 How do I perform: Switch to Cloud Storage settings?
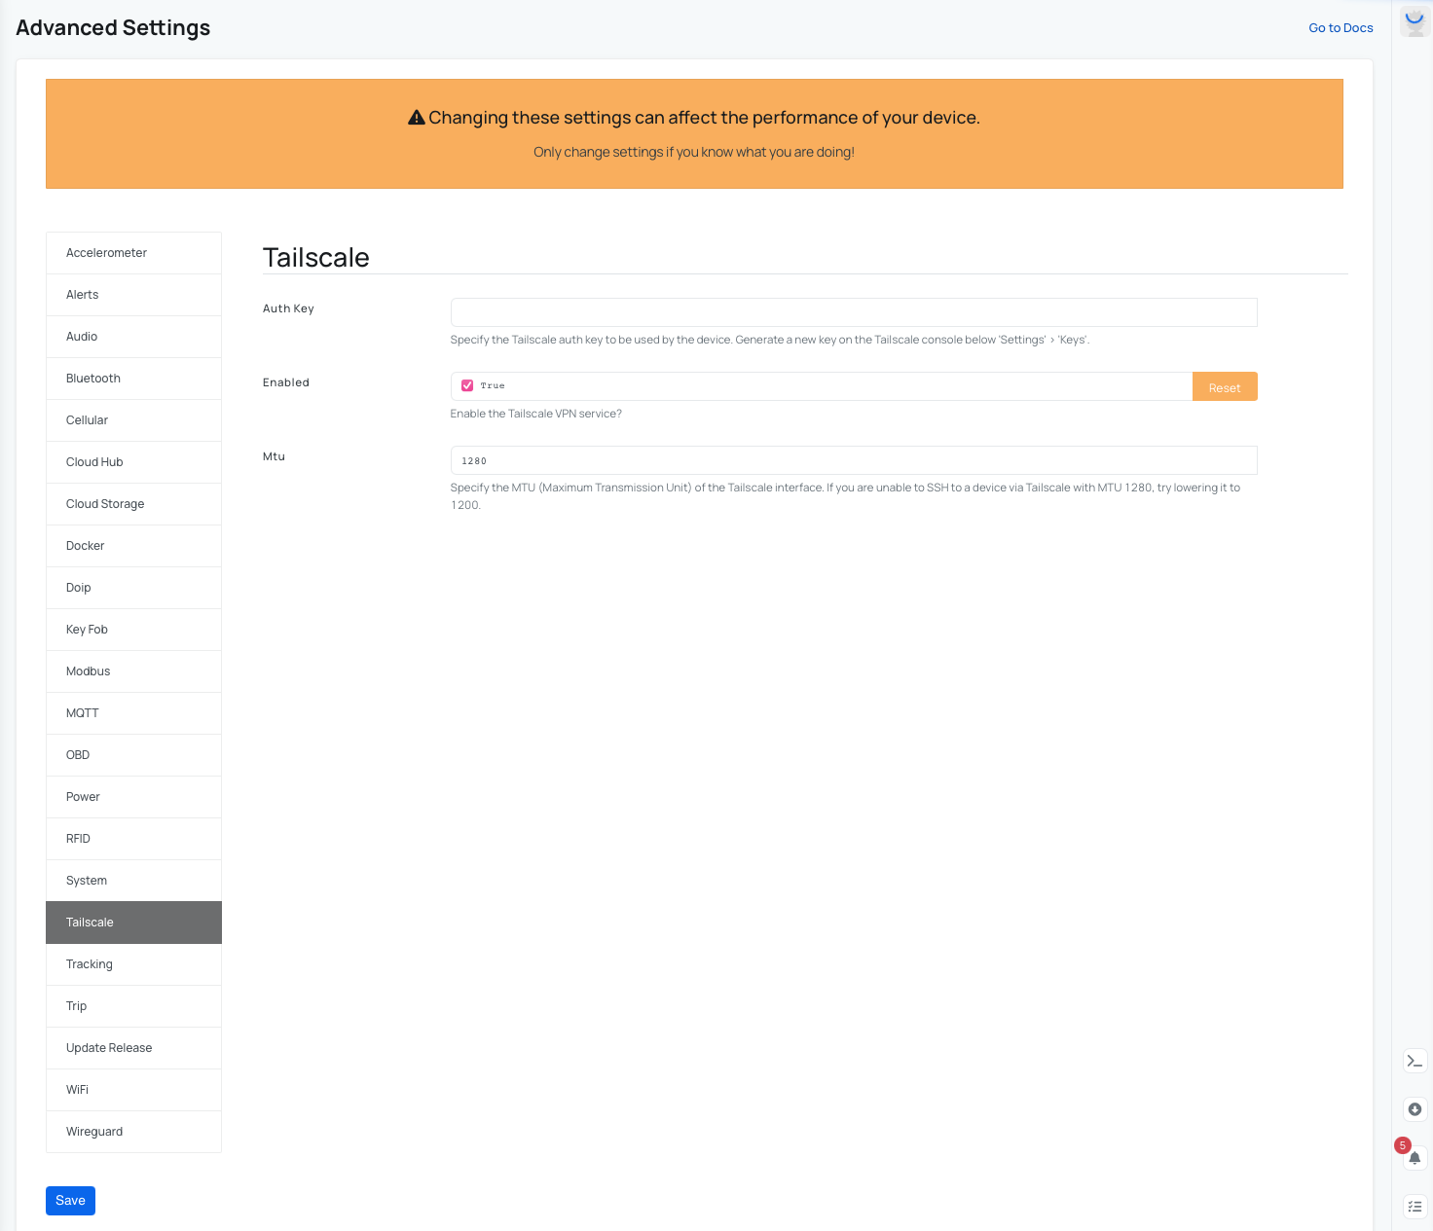[x=133, y=504]
